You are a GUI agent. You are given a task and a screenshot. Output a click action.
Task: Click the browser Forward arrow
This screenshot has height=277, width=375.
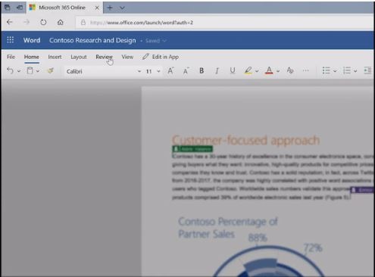pyautogui.click(x=27, y=22)
